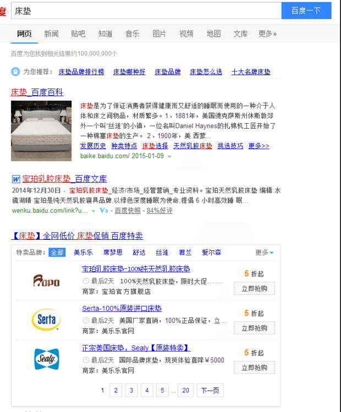Filter by 丝涟 brand
The image size is (341, 412).
[162, 252]
